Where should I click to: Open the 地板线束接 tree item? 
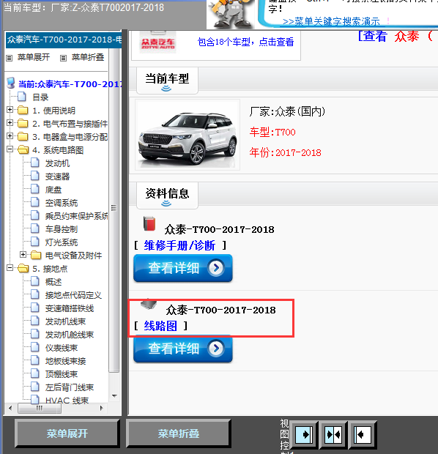[65, 361]
